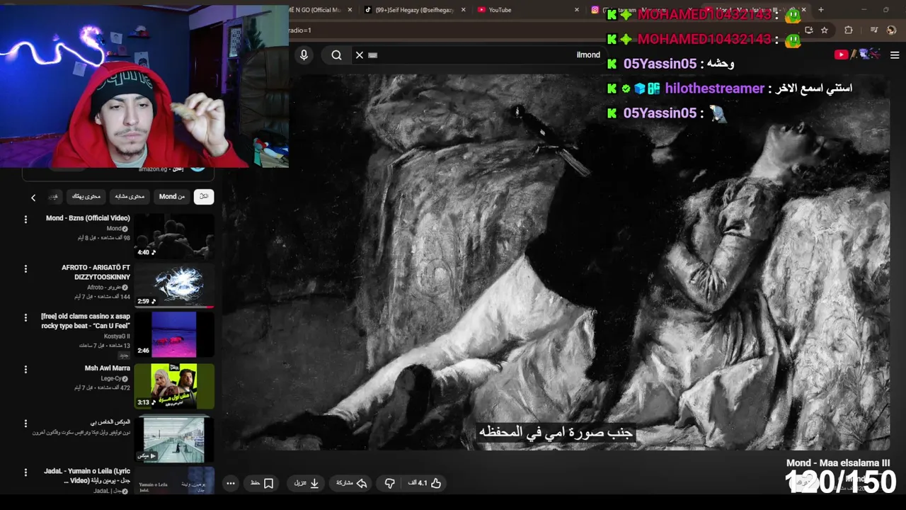Close the Seif Hegazy TikTok browser tab
The height and width of the screenshot is (510, 906).
point(464,10)
